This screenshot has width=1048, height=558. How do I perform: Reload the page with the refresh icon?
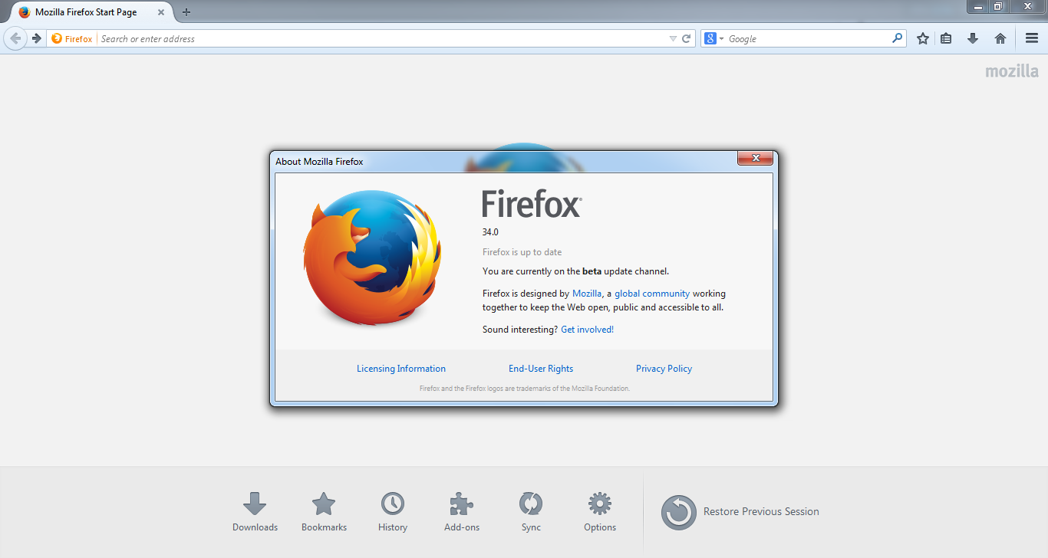point(687,38)
